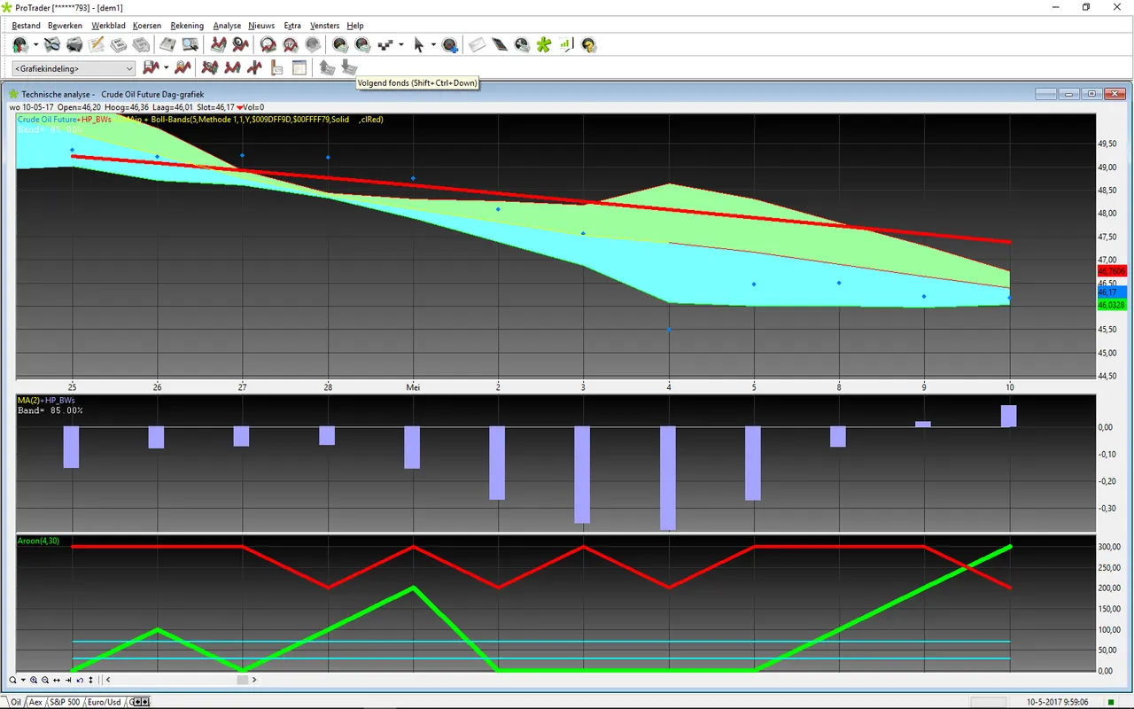1134x709 pixels.
Task: Open the Koersen menu
Action: [147, 26]
